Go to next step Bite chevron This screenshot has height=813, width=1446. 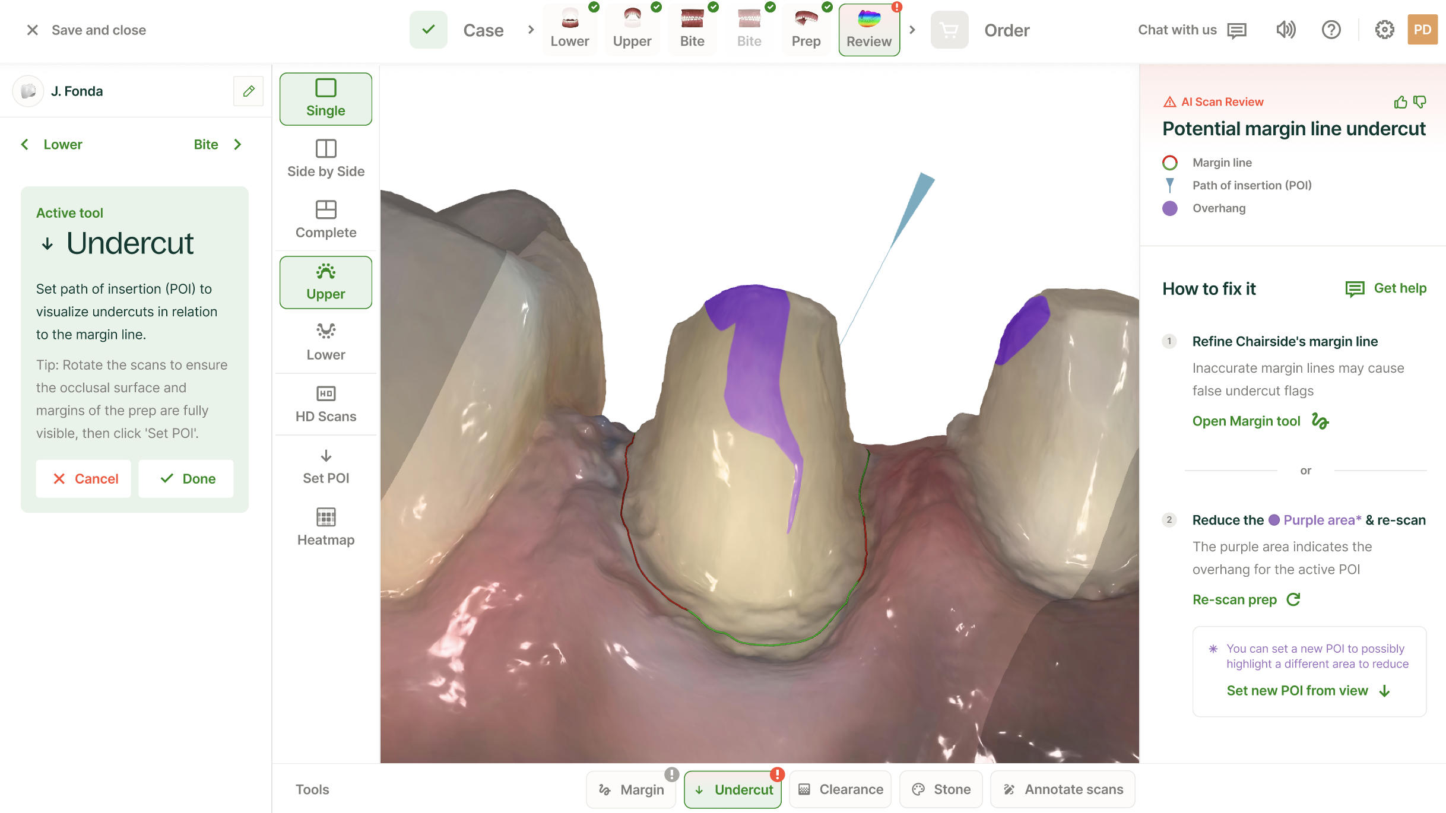pos(237,144)
